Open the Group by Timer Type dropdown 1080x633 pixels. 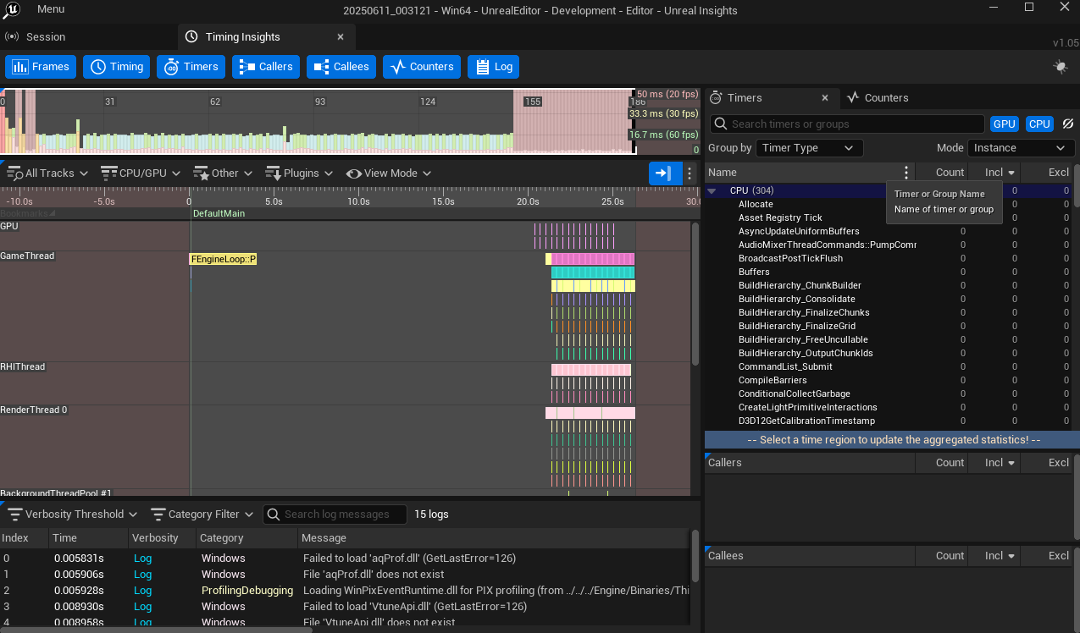coord(809,148)
